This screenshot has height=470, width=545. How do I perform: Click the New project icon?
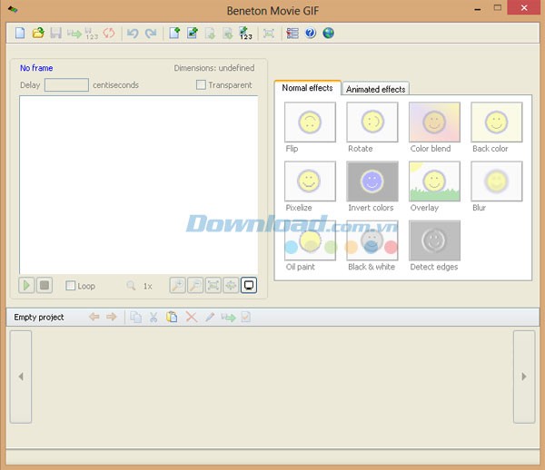point(20,34)
